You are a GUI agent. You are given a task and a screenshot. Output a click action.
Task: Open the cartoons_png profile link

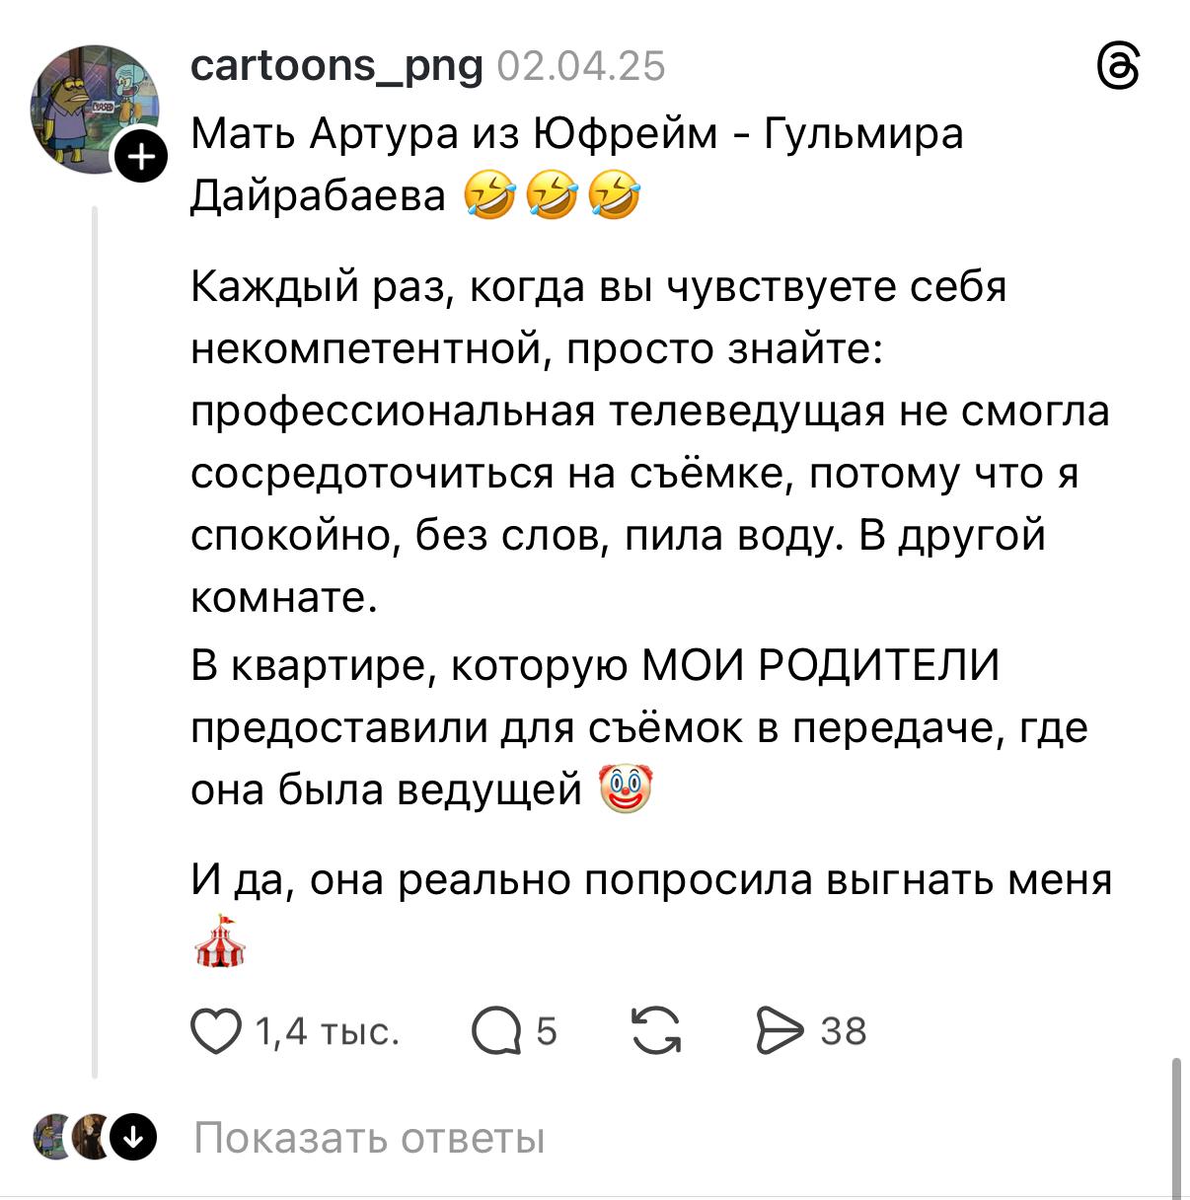tap(336, 66)
